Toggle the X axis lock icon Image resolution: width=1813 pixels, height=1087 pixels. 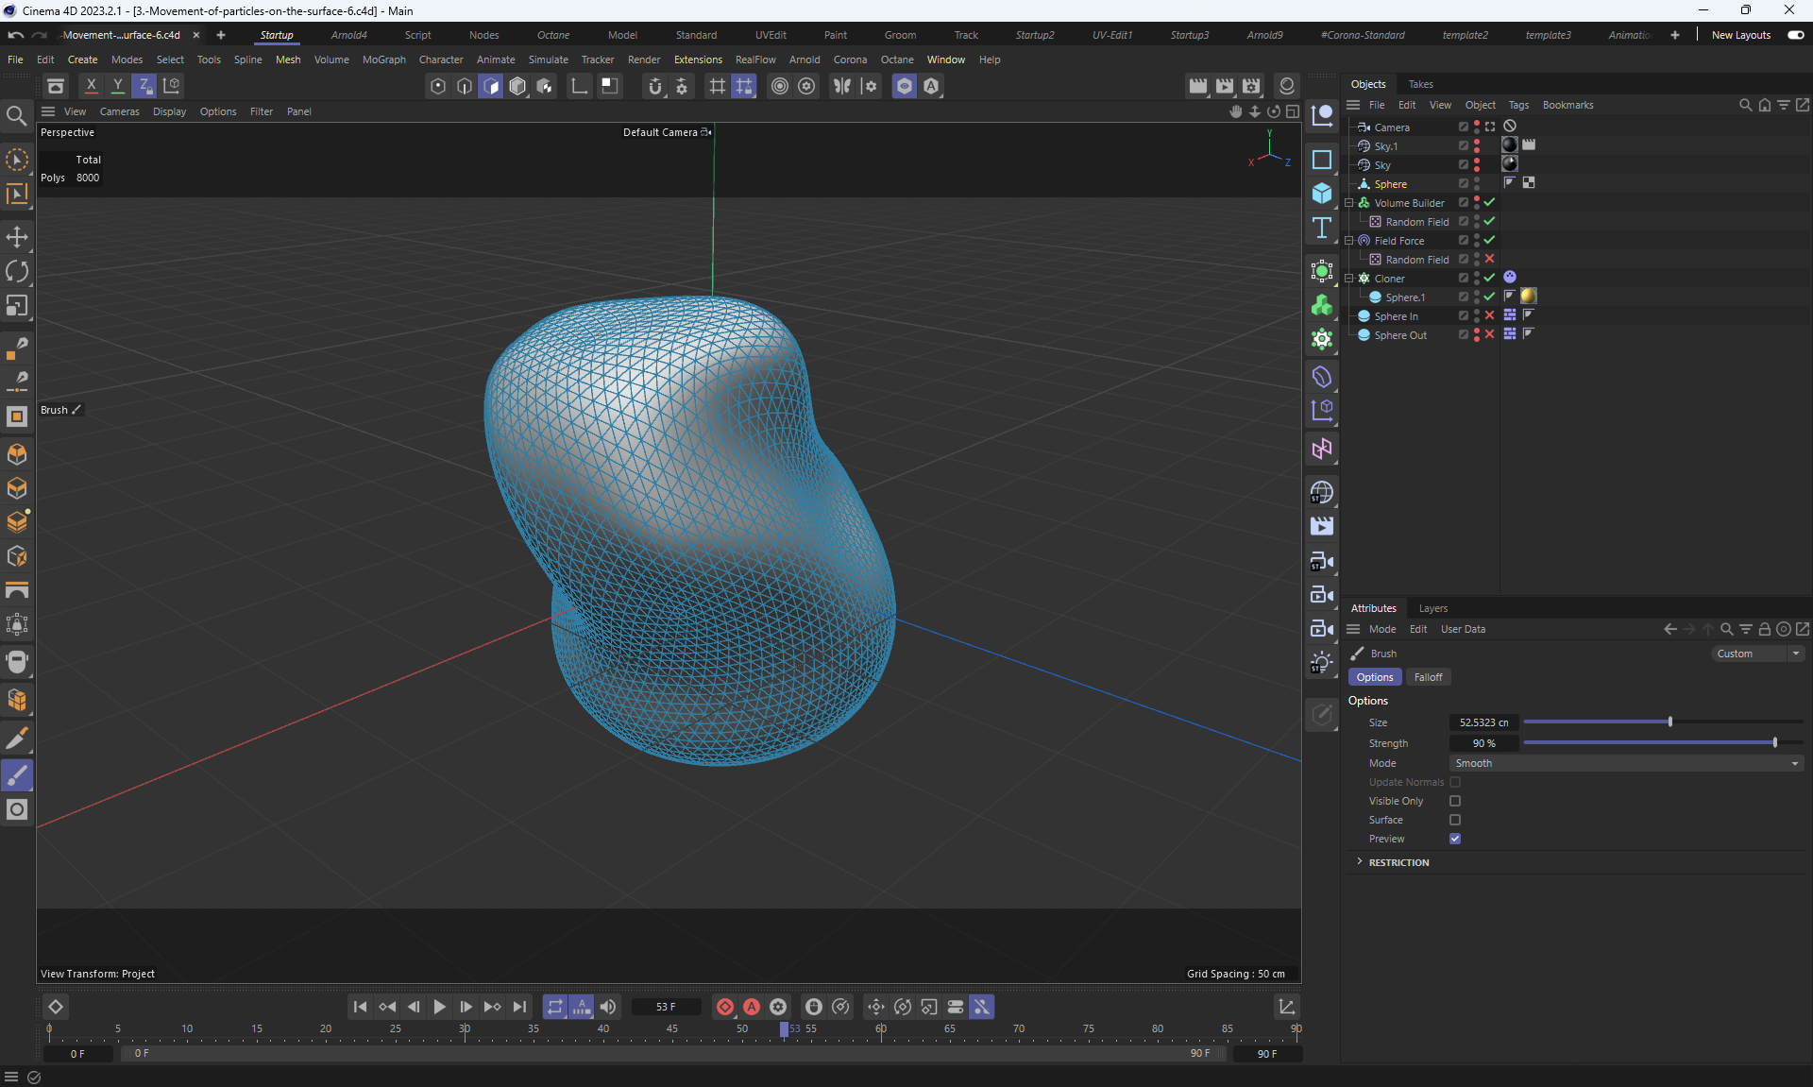[91, 86]
